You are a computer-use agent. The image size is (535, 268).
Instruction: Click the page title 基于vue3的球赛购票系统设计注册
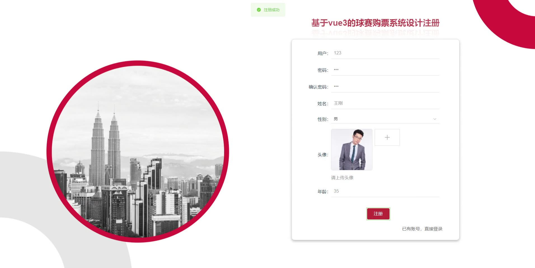point(376,23)
